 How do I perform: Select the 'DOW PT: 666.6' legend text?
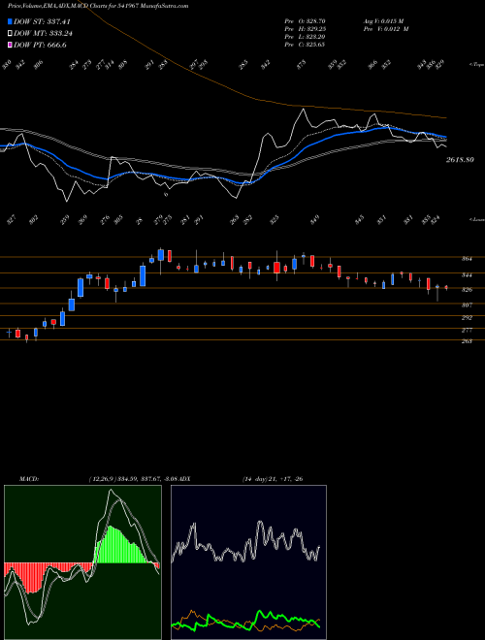pos(40,46)
